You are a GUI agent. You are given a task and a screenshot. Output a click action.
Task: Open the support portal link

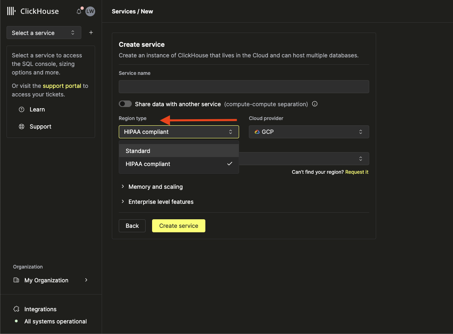(x=62, y=86)
